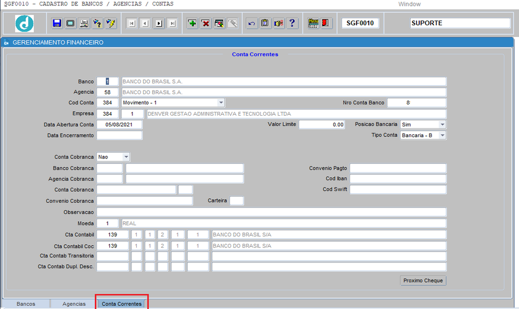Click the Agencia code field showing 58

(x=107, y=92)
